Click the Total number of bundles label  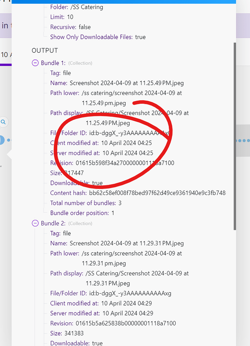point(83,203)
